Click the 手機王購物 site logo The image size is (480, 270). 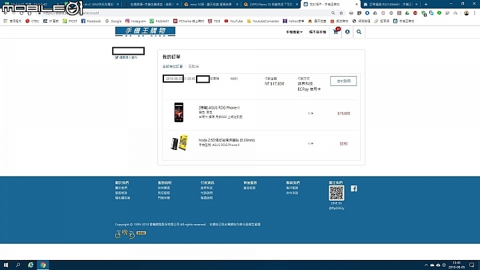pyautogui.click(x=145, y=31)
